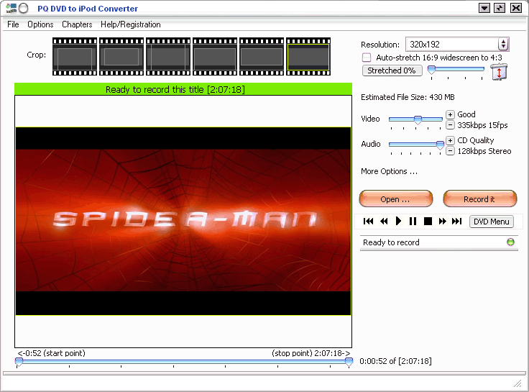529x392 pixels.
Task: Click the projector screen stretch icon
Action: pos(499,71)
